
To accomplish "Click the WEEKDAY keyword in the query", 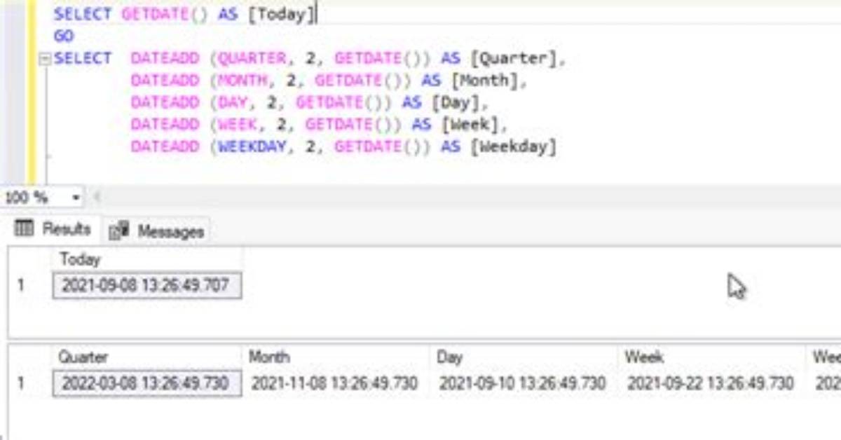I will pyautogui.click(x=252, y=147).
